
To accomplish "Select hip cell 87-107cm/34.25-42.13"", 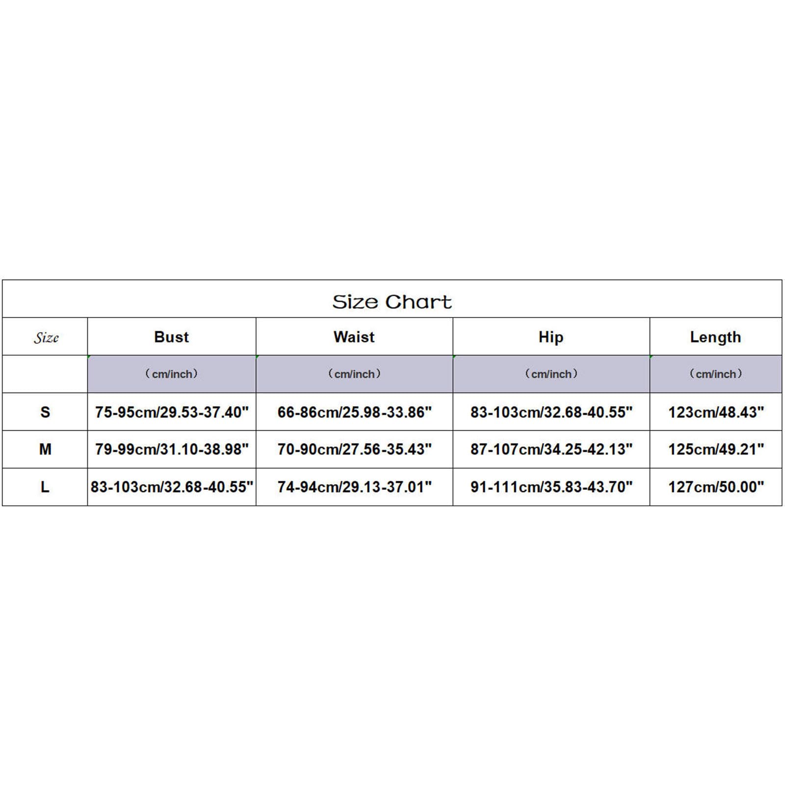I will tap(551, 449).
